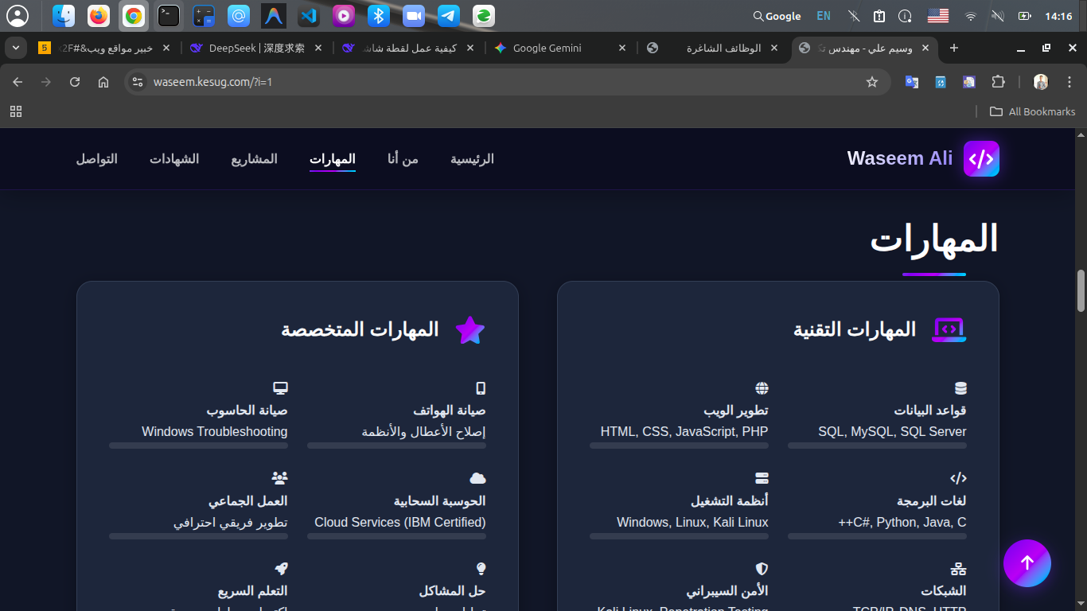
Task: Toggle Bluetooth from the top bar icon
Action: pos(379,16)
